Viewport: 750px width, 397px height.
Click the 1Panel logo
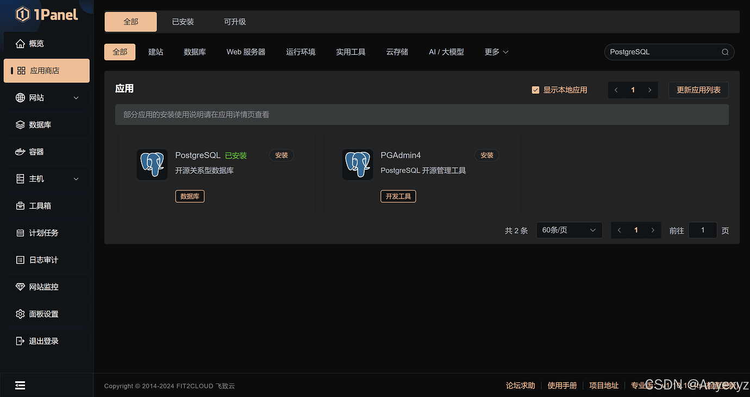coord(47,15)
